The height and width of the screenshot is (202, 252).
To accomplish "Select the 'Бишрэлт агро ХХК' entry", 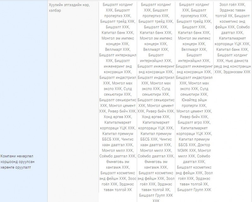I will [x=194, y=122].
